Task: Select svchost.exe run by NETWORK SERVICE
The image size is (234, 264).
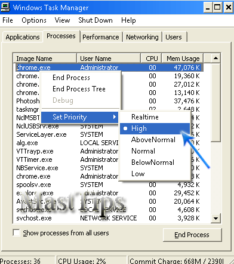Action: (109, 218)
